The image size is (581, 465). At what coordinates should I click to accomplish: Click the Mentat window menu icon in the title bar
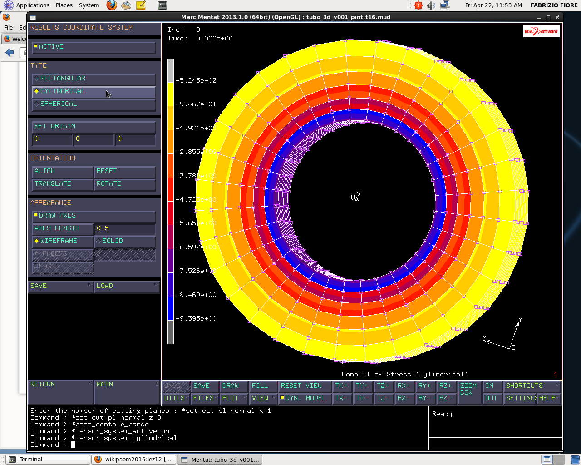point(32,17)
